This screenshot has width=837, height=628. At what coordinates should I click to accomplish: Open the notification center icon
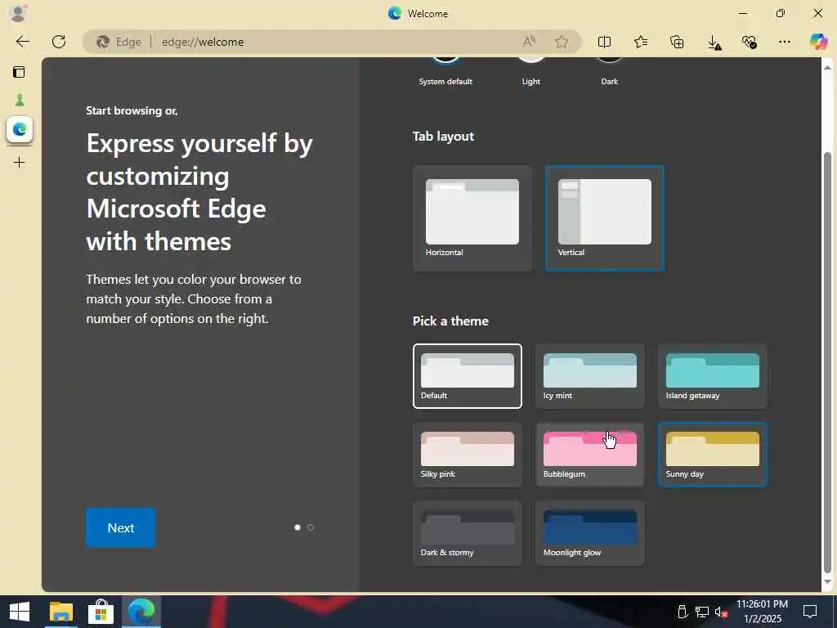(810, 612)
